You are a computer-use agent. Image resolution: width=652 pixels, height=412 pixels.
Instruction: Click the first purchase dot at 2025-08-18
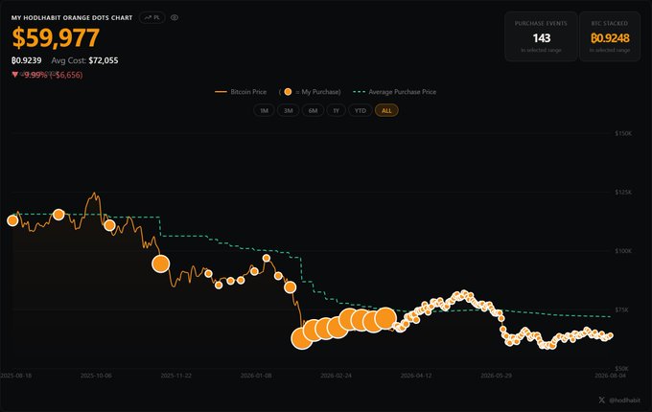click(12, 220)
